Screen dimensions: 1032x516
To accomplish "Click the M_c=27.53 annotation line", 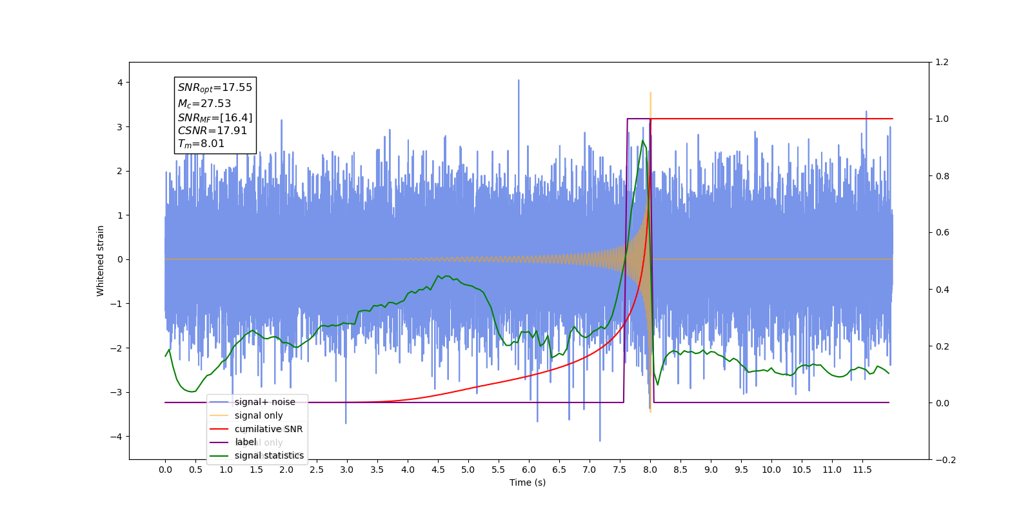I will (204, 104).
